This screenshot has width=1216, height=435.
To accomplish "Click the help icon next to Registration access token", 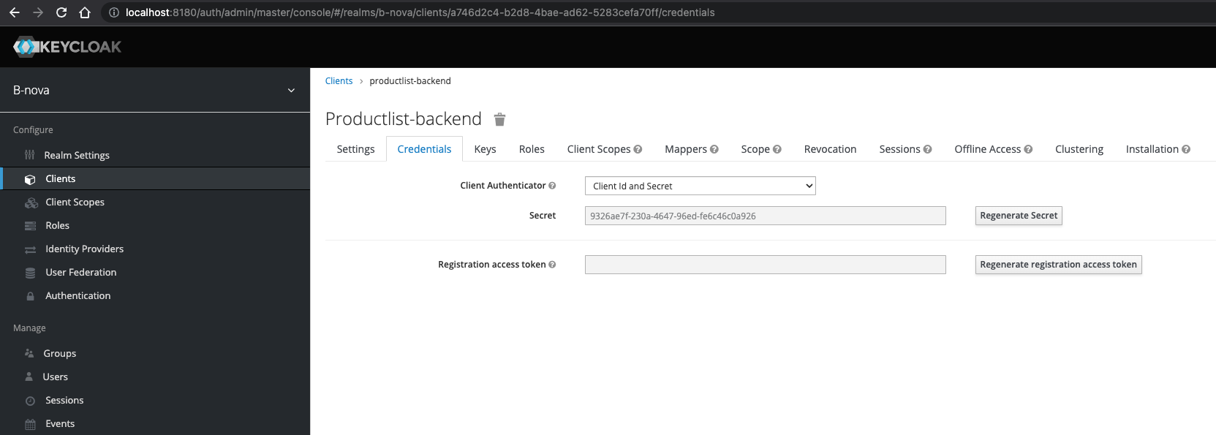I will click(x=552, y=265).
